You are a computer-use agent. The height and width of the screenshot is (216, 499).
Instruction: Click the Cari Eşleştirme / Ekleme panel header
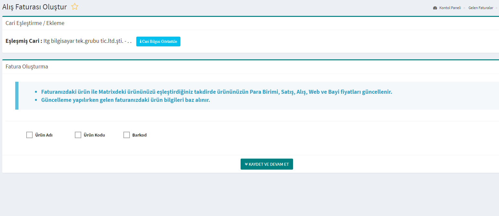(35, 23)
